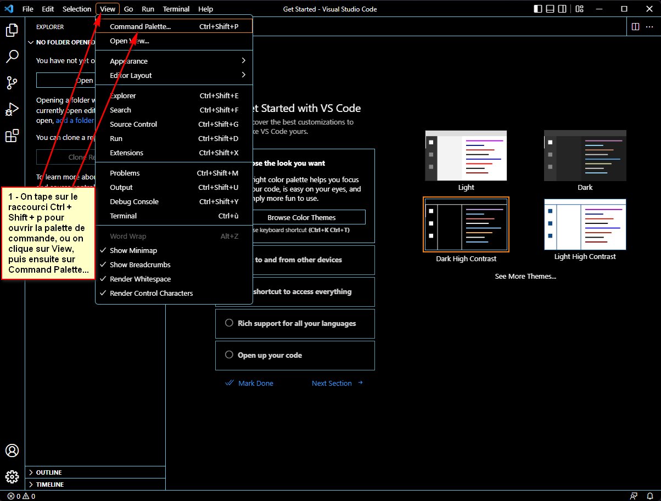Select the Search icon in the activity bar
661x501 pixels.
pos(12,57)
